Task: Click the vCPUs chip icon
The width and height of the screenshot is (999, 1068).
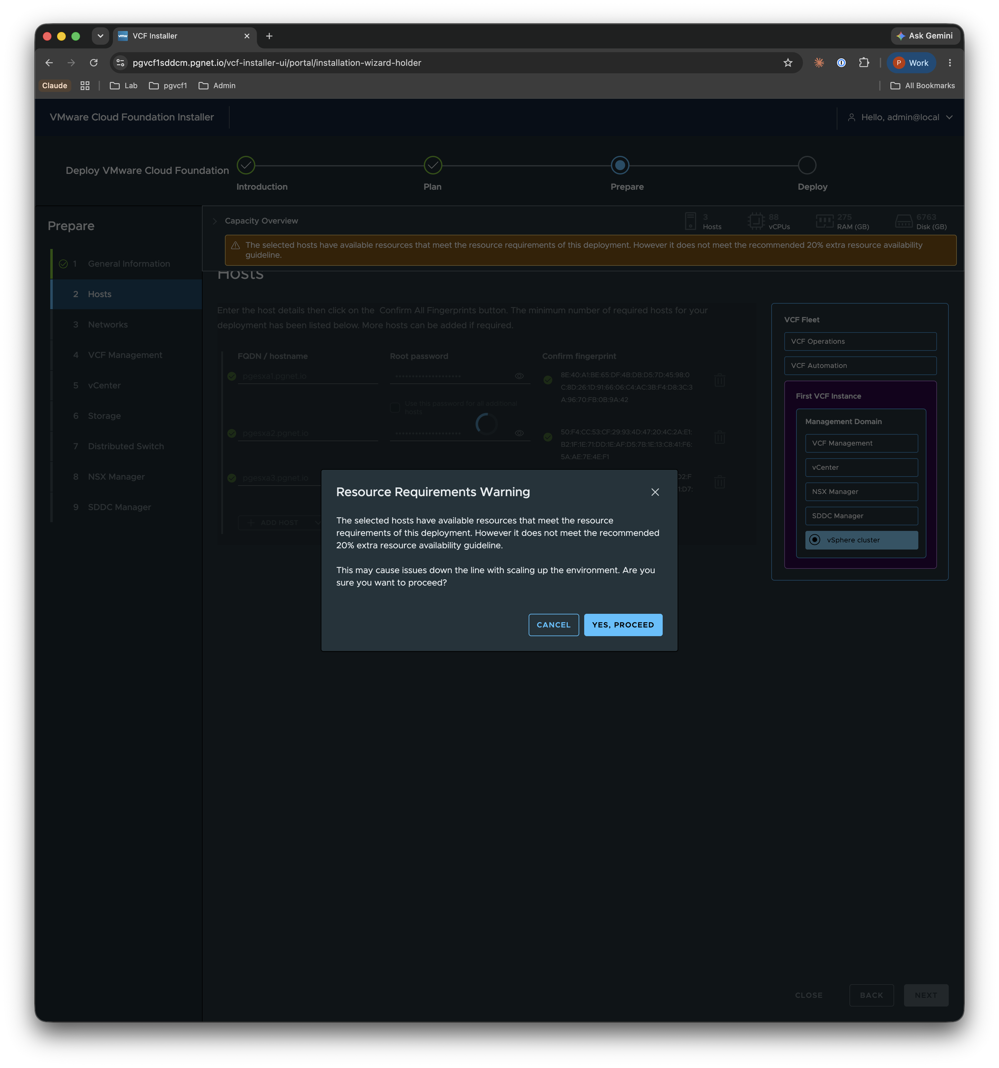Action: click(x=756, y=221)
